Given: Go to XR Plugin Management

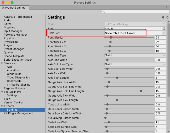Looking at the screenshot, I should pos(18,113).
